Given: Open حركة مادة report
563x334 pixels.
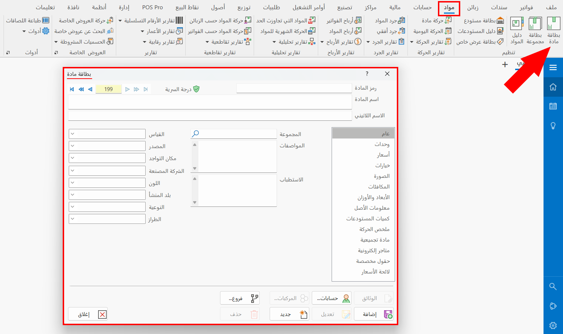Looking at the screenshot, I should click(437, 21).
